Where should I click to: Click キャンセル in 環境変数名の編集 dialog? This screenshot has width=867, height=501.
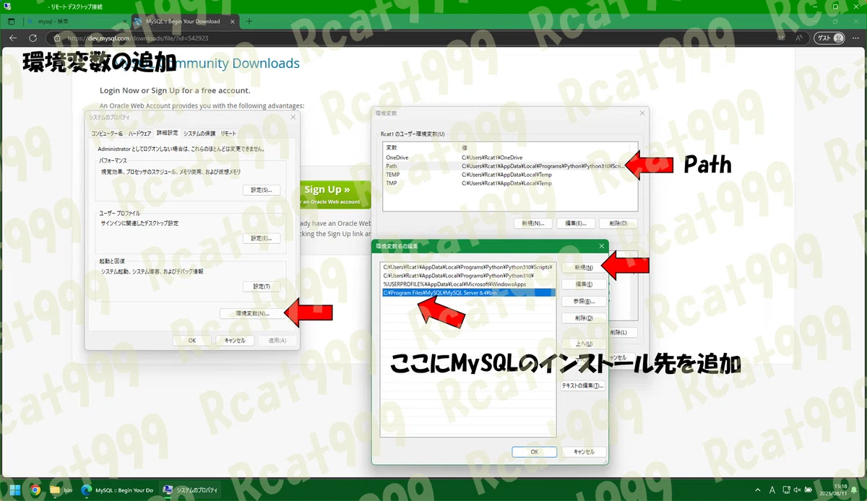[584, 451]
